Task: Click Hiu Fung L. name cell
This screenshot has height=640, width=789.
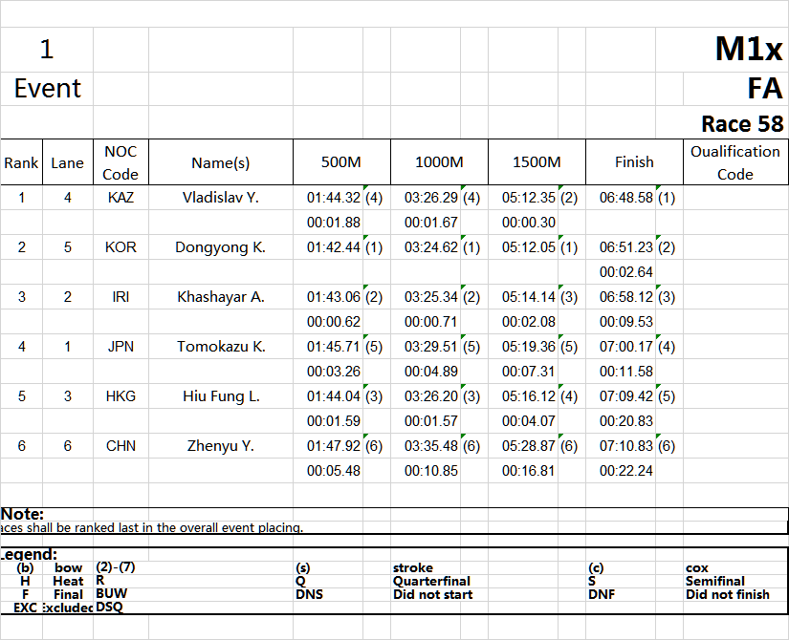Action: click(x=220, y=396)
